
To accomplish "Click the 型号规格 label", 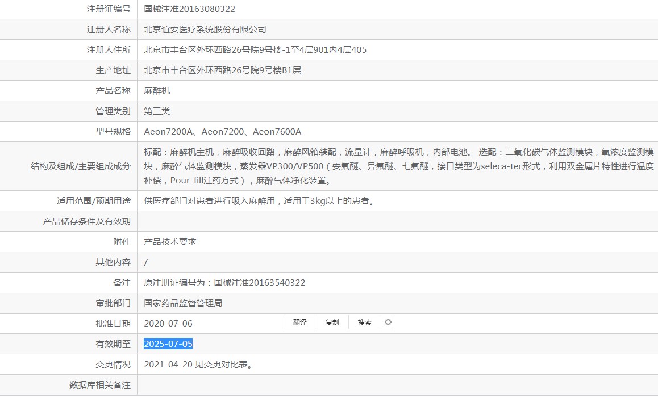I will [x=113, y=132].
